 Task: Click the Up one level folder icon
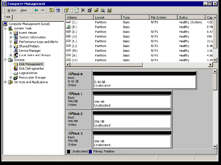[x=51, y=10]
